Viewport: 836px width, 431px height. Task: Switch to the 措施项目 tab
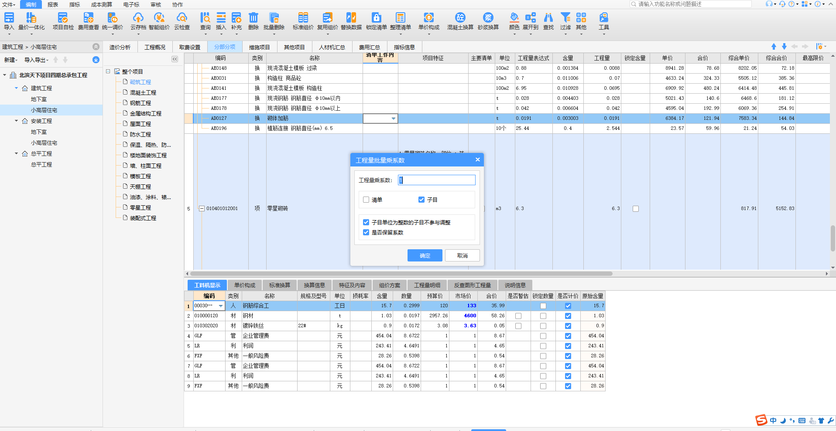click(x=259, y=47)
